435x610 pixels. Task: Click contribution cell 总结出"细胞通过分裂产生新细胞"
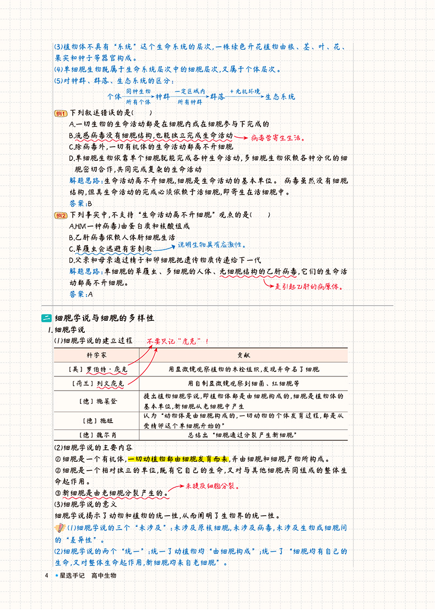tap(244, 435)
